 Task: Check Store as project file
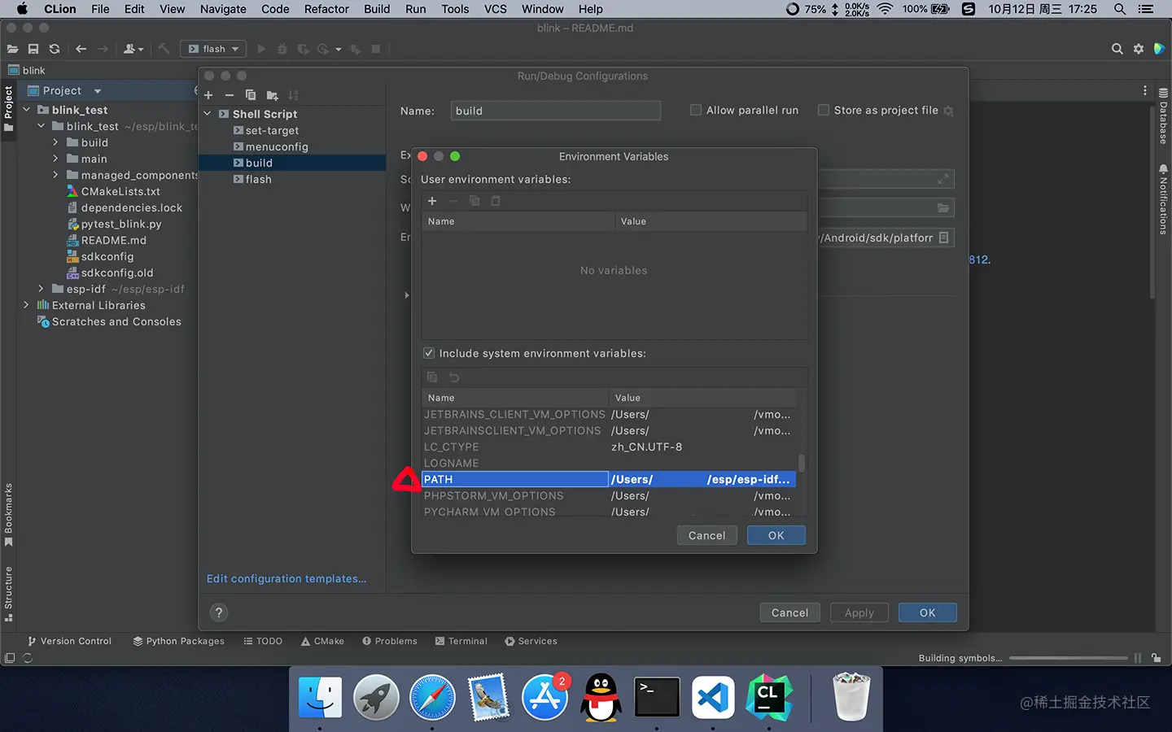click(x=824, y=110)
